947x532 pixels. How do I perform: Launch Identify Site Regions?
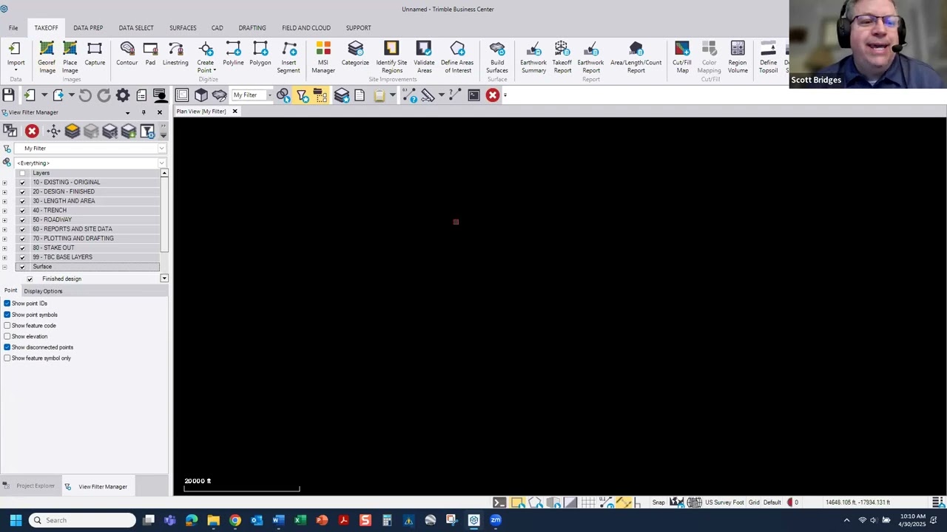(x=391, y=57)
